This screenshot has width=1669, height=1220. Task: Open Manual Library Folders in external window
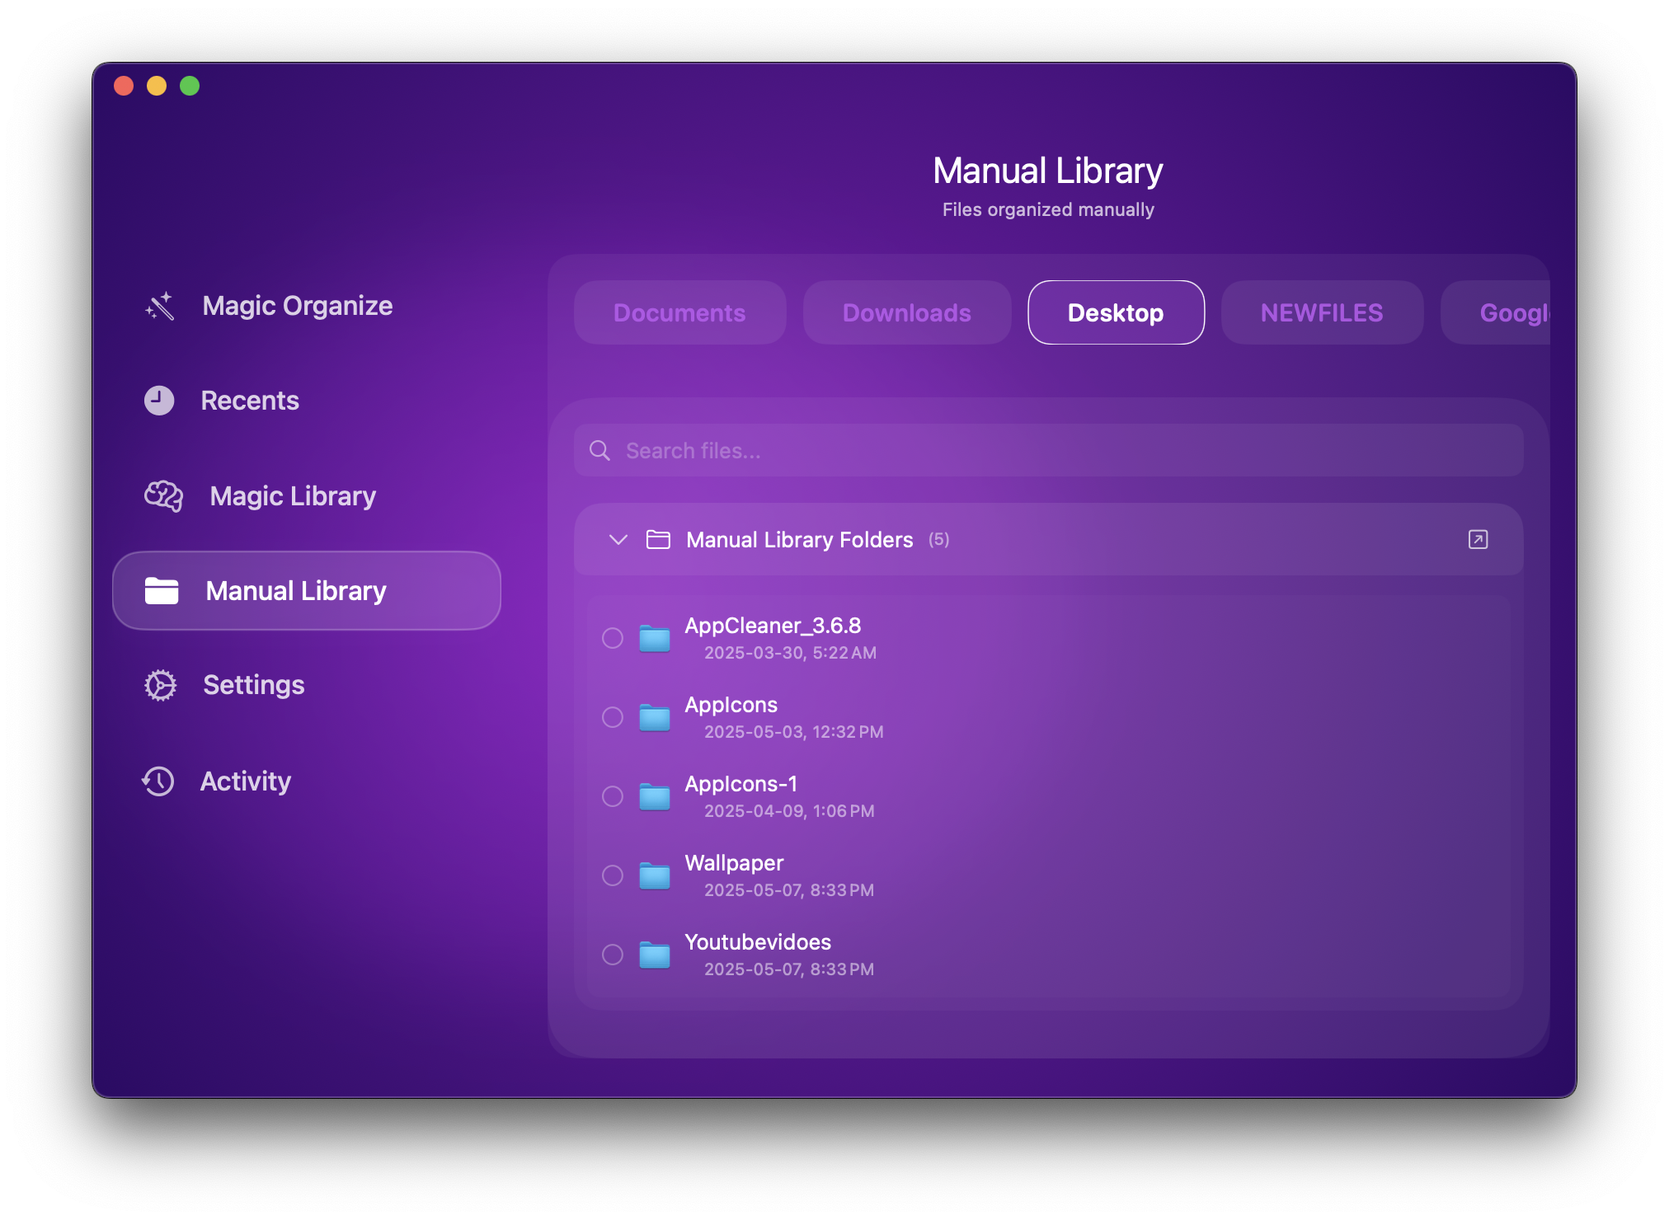point(1478,540)
